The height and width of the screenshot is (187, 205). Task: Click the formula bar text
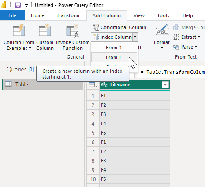coord(173,72)
